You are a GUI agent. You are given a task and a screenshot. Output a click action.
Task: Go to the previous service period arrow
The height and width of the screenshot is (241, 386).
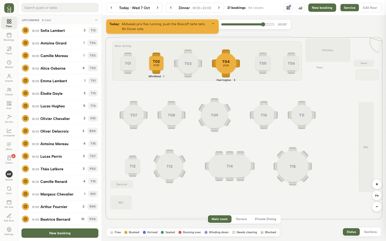pyautogui.click(x=171, y=8)
